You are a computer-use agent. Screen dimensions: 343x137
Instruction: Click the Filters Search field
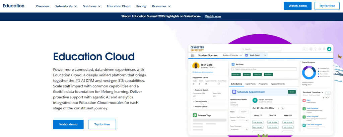point(244,112)
